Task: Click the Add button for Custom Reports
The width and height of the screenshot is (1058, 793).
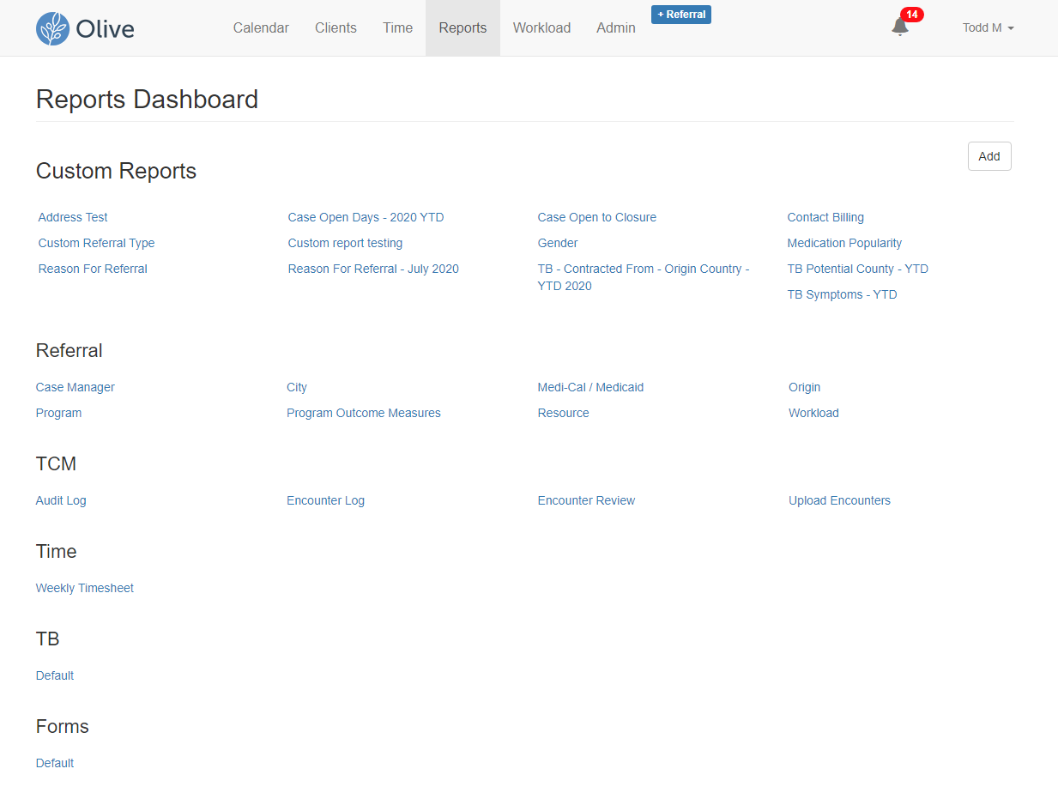Action: (x=988, y=156)
